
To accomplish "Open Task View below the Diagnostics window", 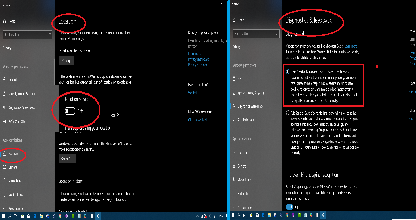I will [x=245, y=215].
